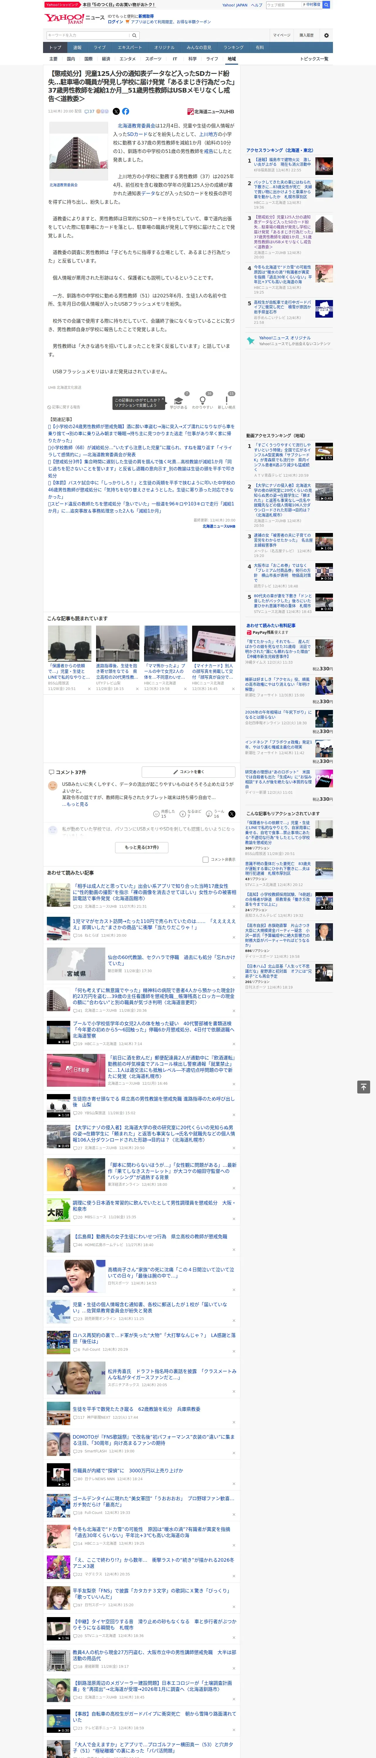Click the scroll-to-top arrow button

pyautogui.click(x=364, y=1087)
